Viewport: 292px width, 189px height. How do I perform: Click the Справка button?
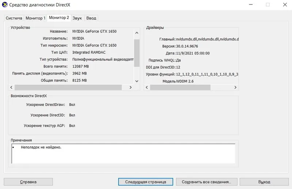[x=28, y=182]
